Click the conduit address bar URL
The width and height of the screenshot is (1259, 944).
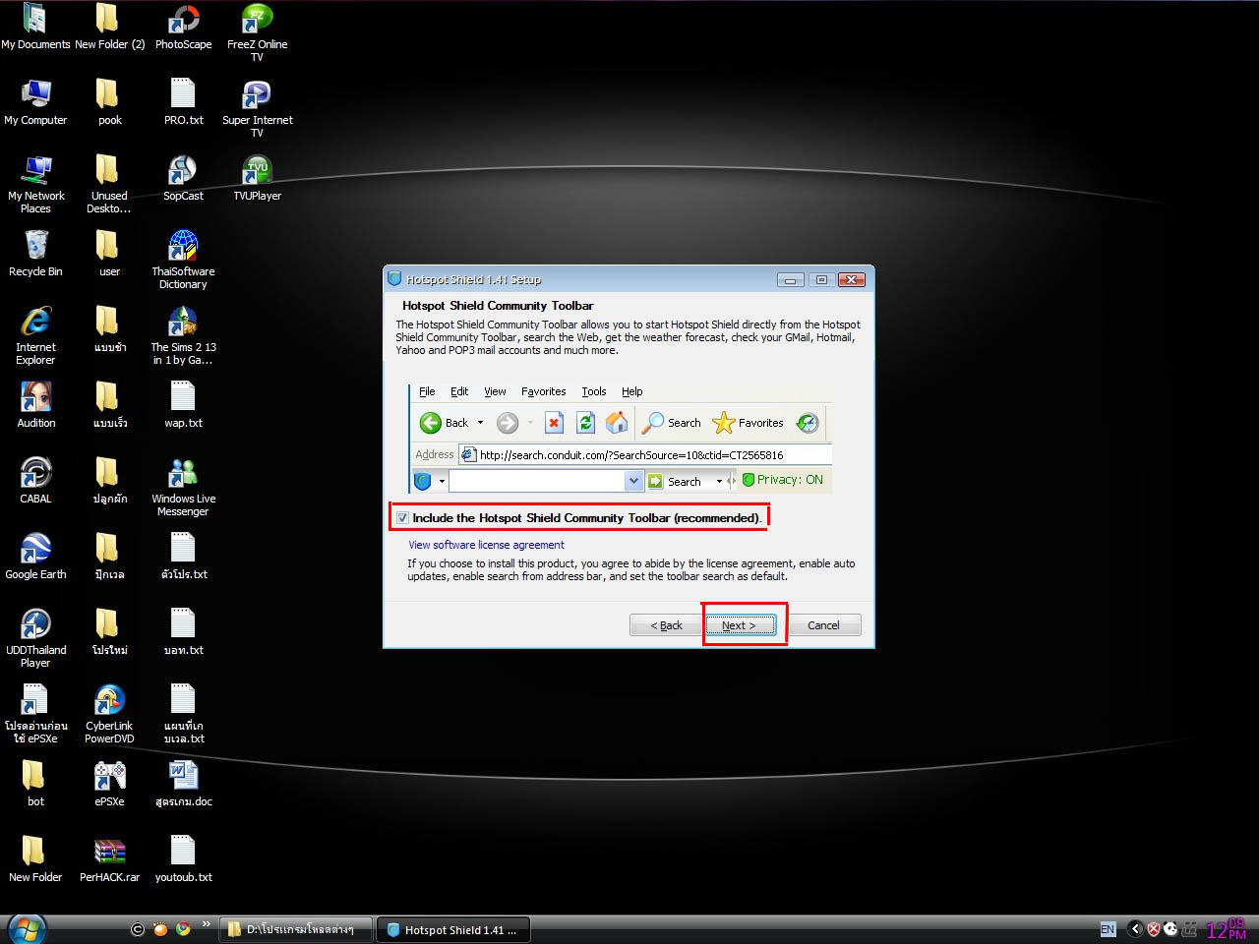coord(631,455)
